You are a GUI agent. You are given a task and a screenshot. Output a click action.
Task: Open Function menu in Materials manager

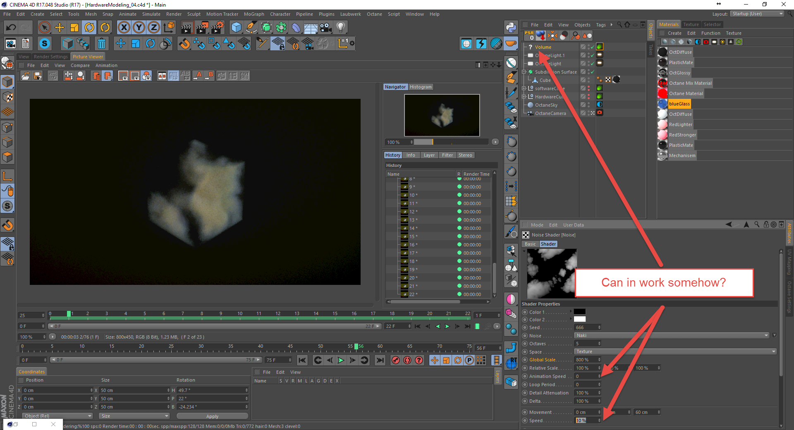point(710,33)
